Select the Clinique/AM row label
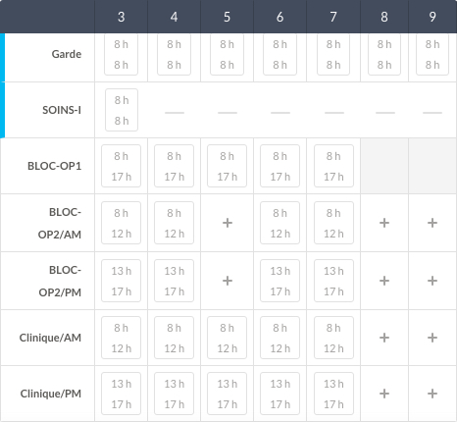 coord(50,338)
